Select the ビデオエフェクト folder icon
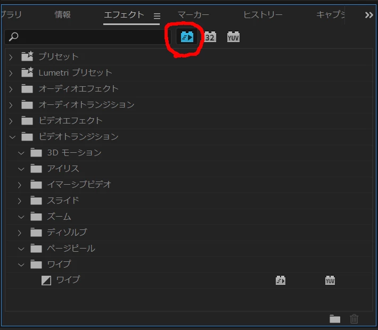This screenshot has width=378, height=330. click(27, 120)
